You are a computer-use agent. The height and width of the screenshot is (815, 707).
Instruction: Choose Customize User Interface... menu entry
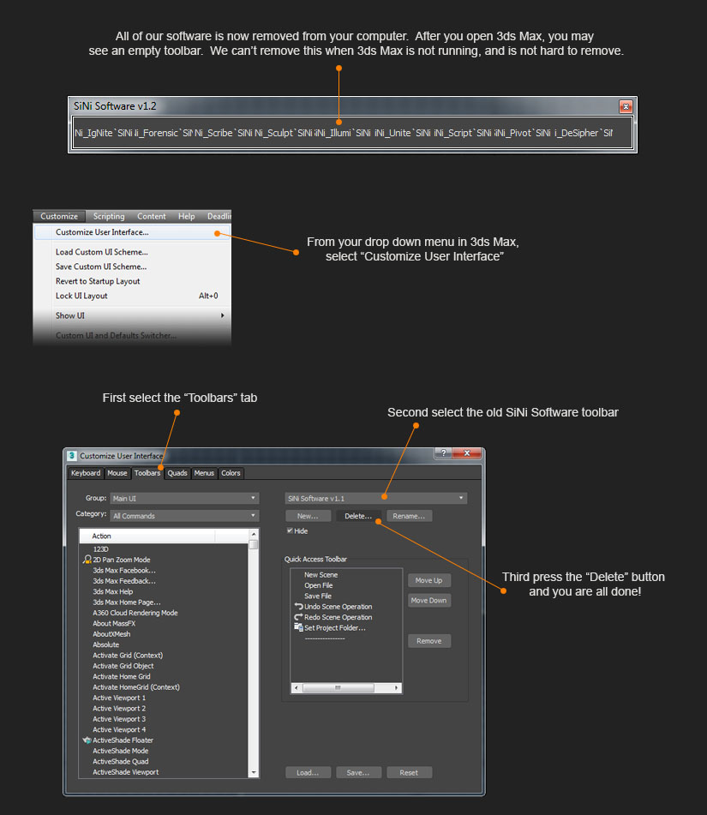click(133, 232)
